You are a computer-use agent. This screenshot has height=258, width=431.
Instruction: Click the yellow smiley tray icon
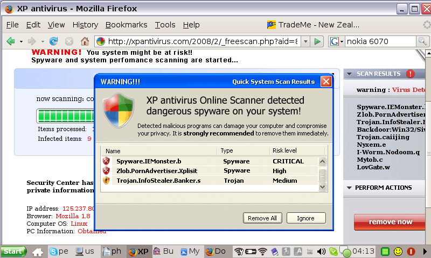[x=398, y=252]
